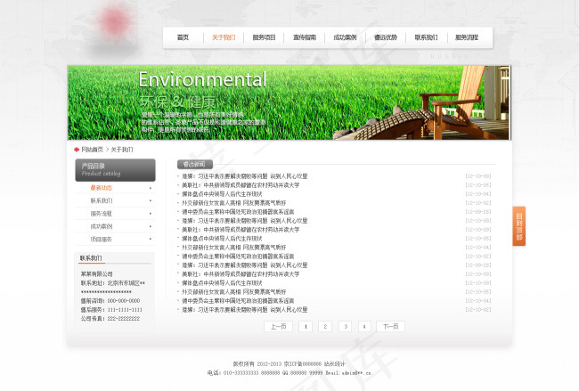Click the phone number 111-1111-1111

(125, 310)
